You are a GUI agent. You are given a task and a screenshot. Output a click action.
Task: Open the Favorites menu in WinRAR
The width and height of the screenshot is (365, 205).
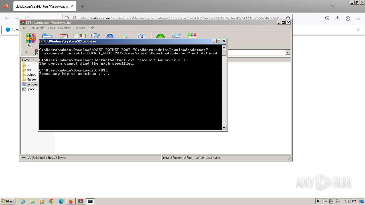pyautogui.click(x=65, y=28)
